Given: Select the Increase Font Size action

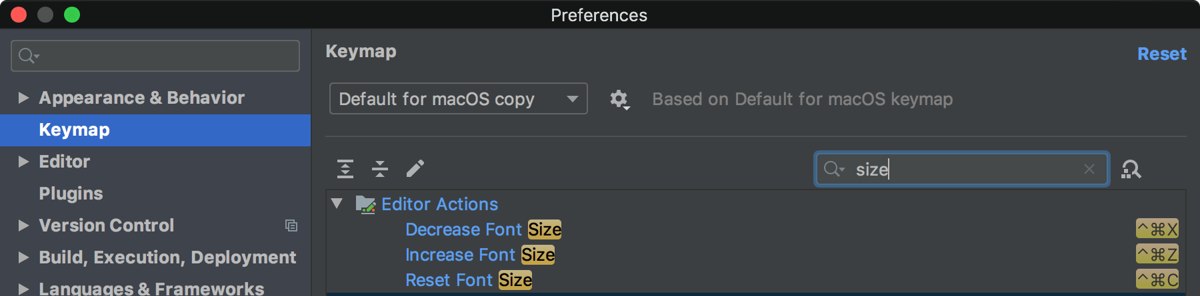Looking at the screenshot, I should 479,255.
